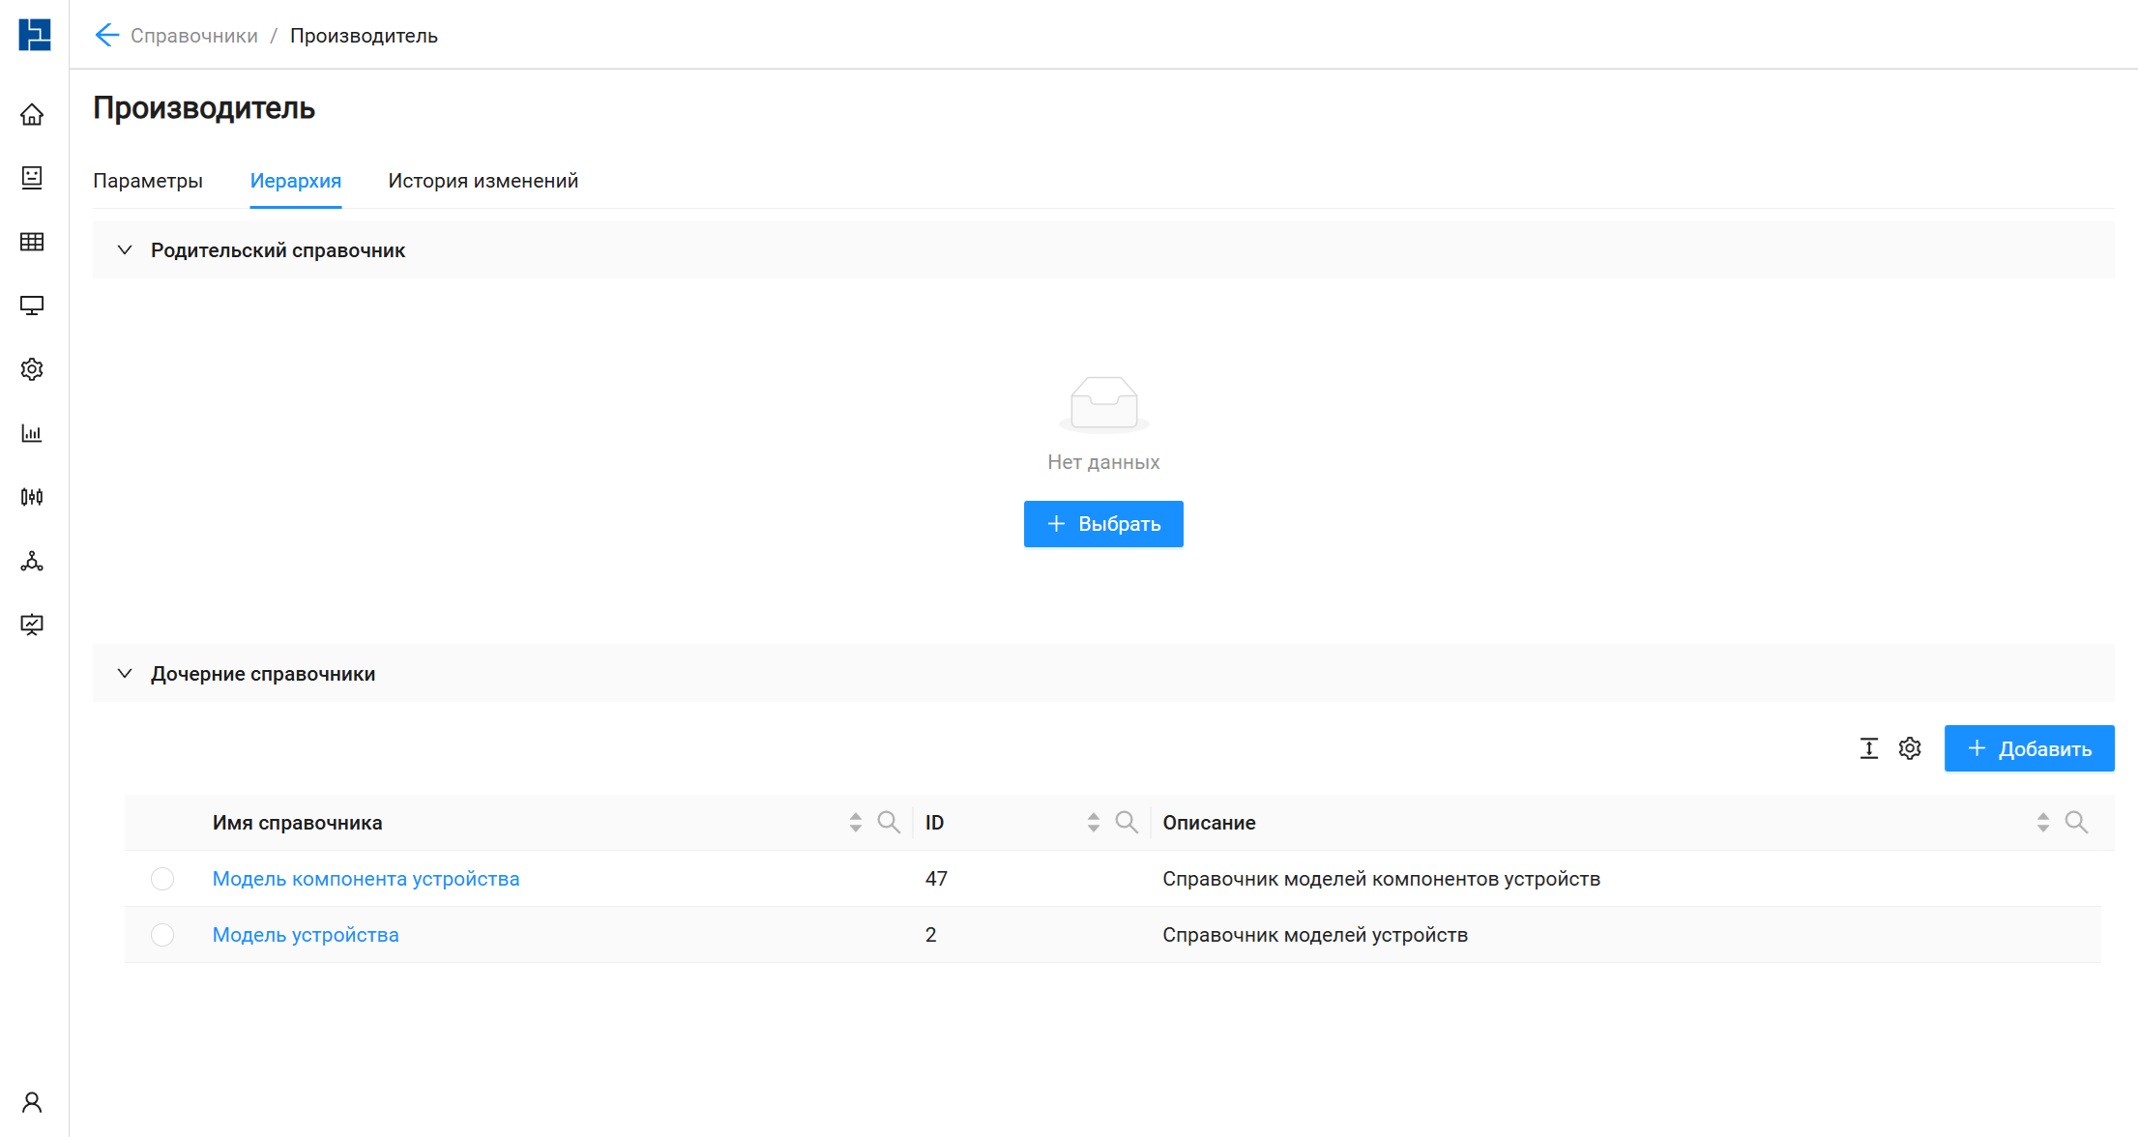Open the monitor icon in the sidebar

[32, 306]
